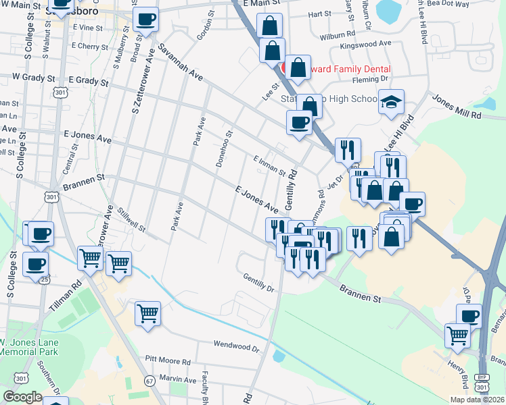Click the shopping cart marker right of Tillman Rd cart
The width and height of the screenshot is (506, 405).
pos(119,265)
